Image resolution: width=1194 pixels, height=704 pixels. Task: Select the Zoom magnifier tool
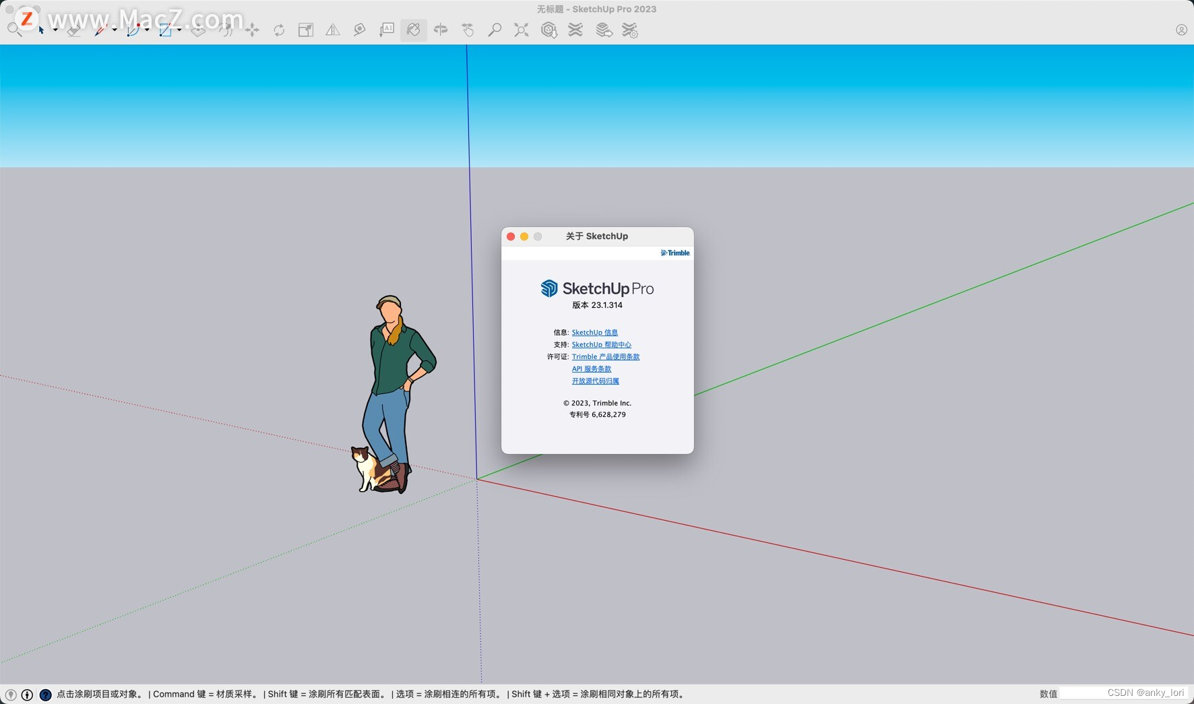coord(495,30)
